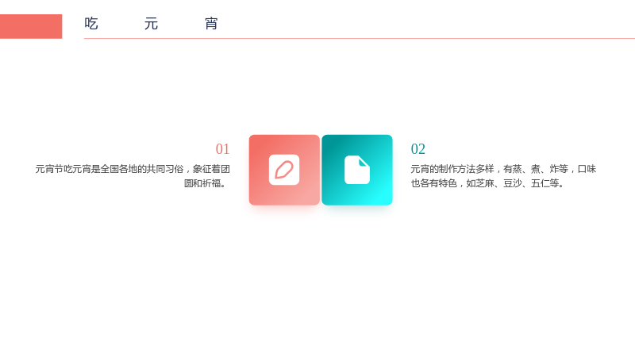Click the text line starting 元宵的制作方法多样
This screenshot has height=357, width=635.
503,169
